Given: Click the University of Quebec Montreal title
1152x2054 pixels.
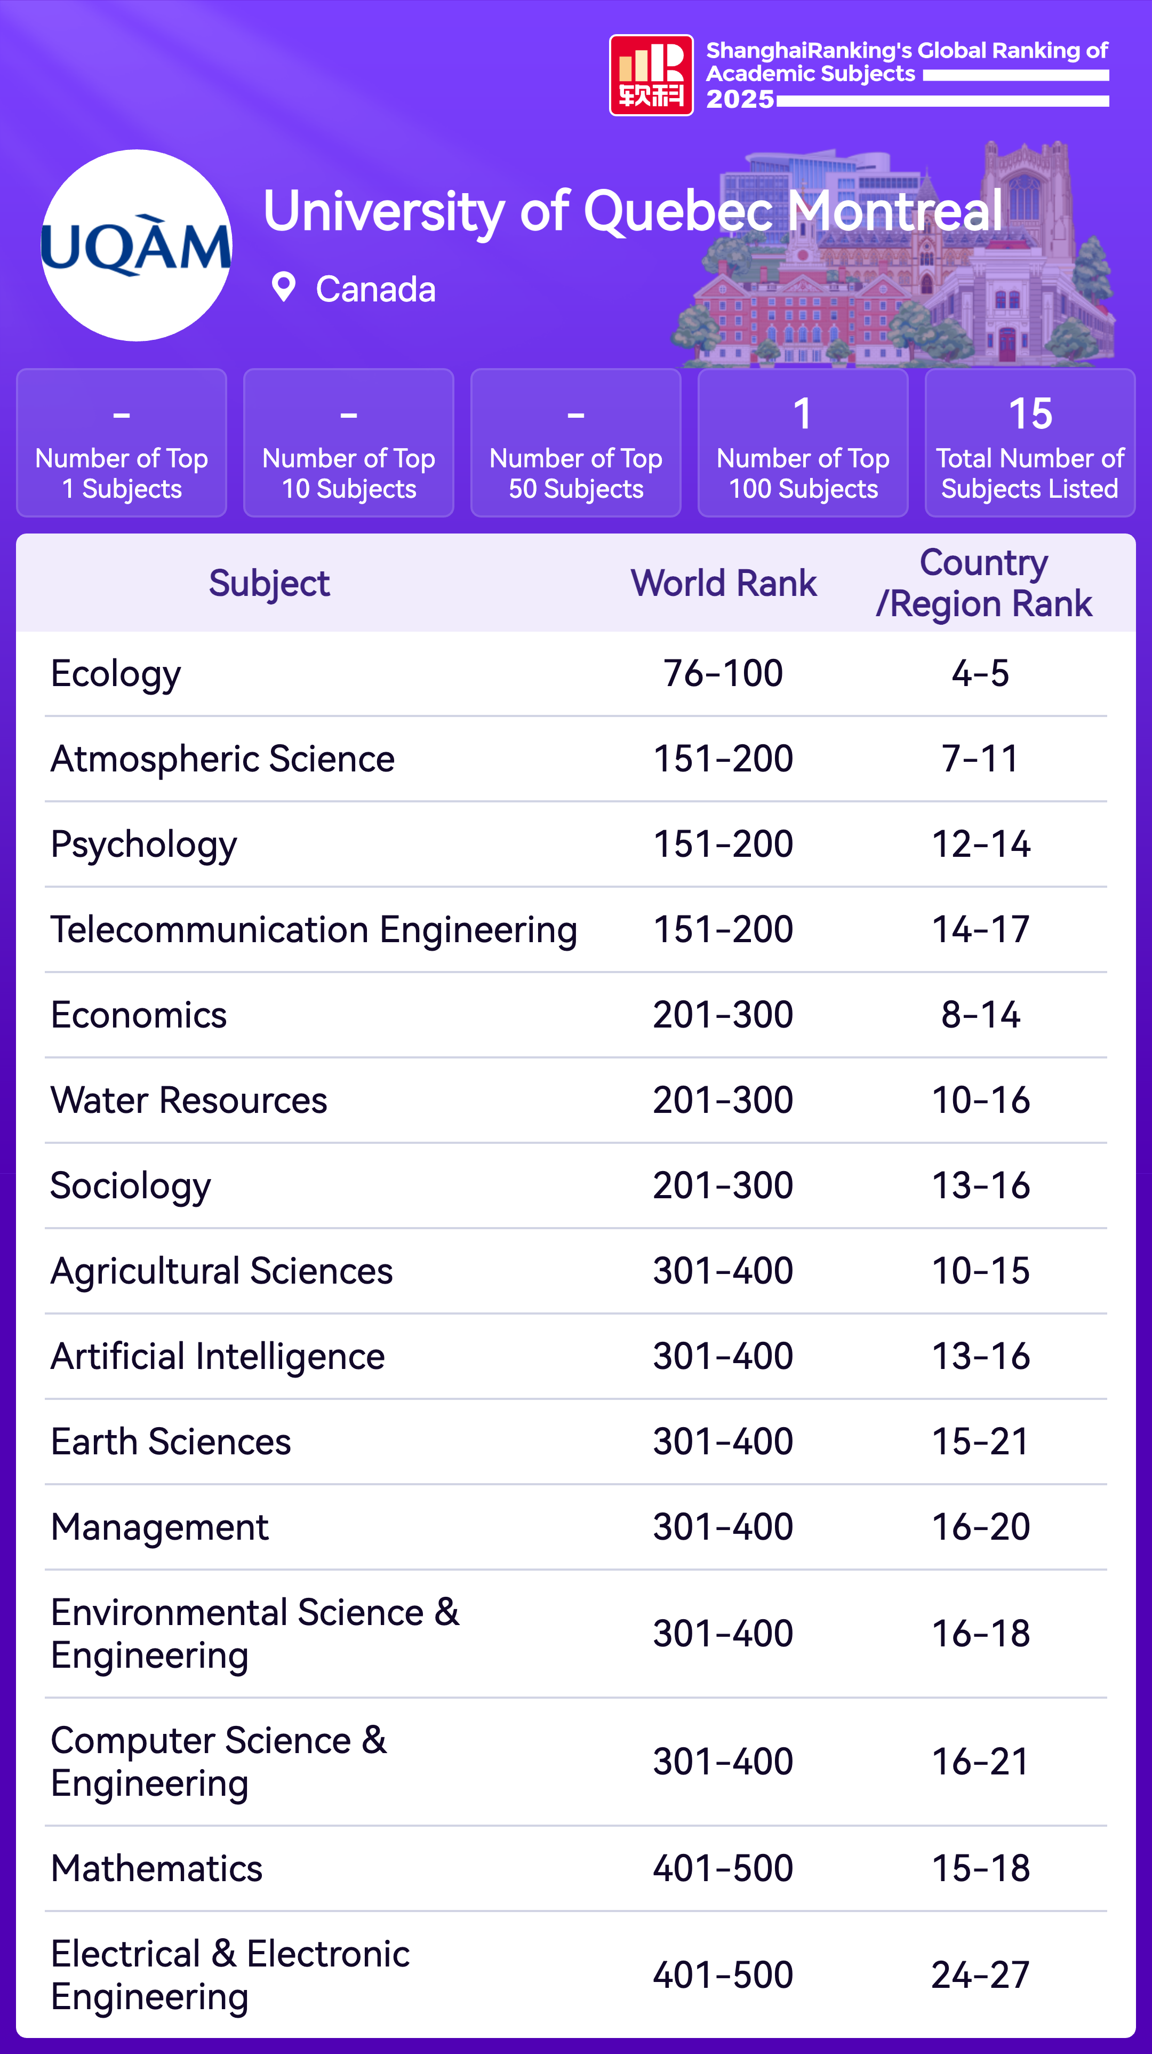Looking at the screenshot, I should (632, 211).
